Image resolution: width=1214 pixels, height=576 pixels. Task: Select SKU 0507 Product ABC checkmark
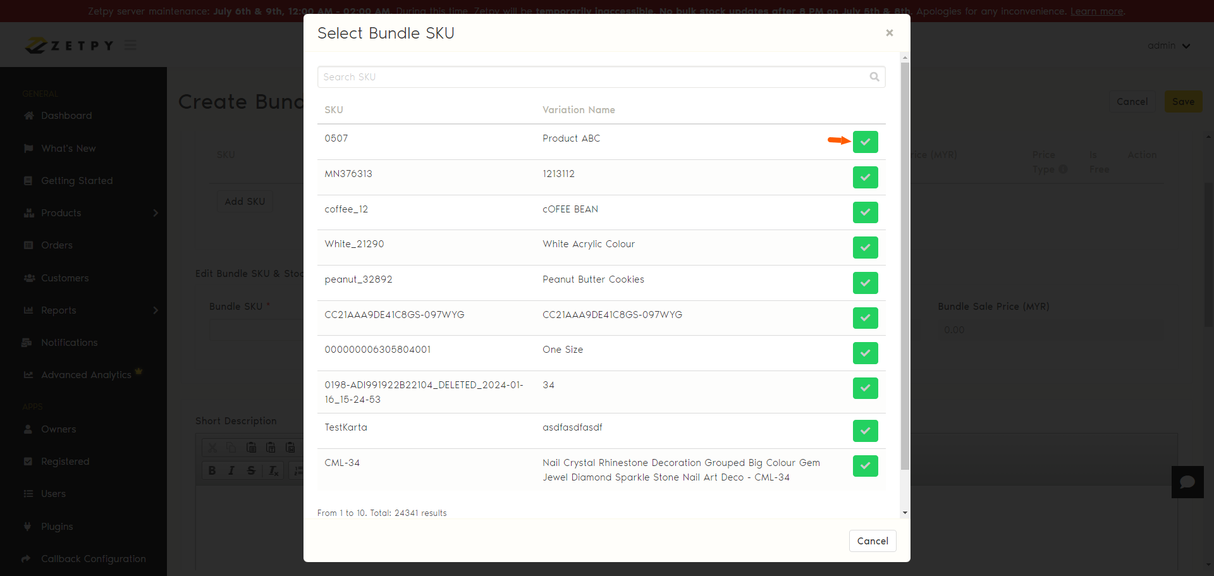tap(865, 142)
